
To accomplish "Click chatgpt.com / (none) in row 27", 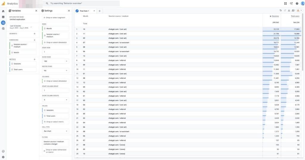I will tap(117, 145).
